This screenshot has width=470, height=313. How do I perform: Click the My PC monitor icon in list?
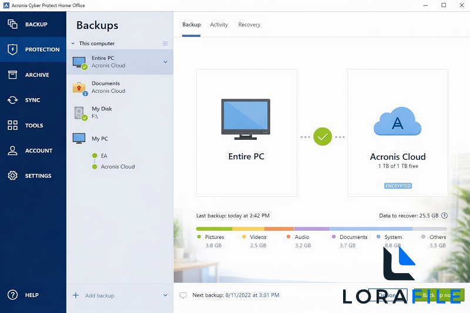tap(79, 139)
